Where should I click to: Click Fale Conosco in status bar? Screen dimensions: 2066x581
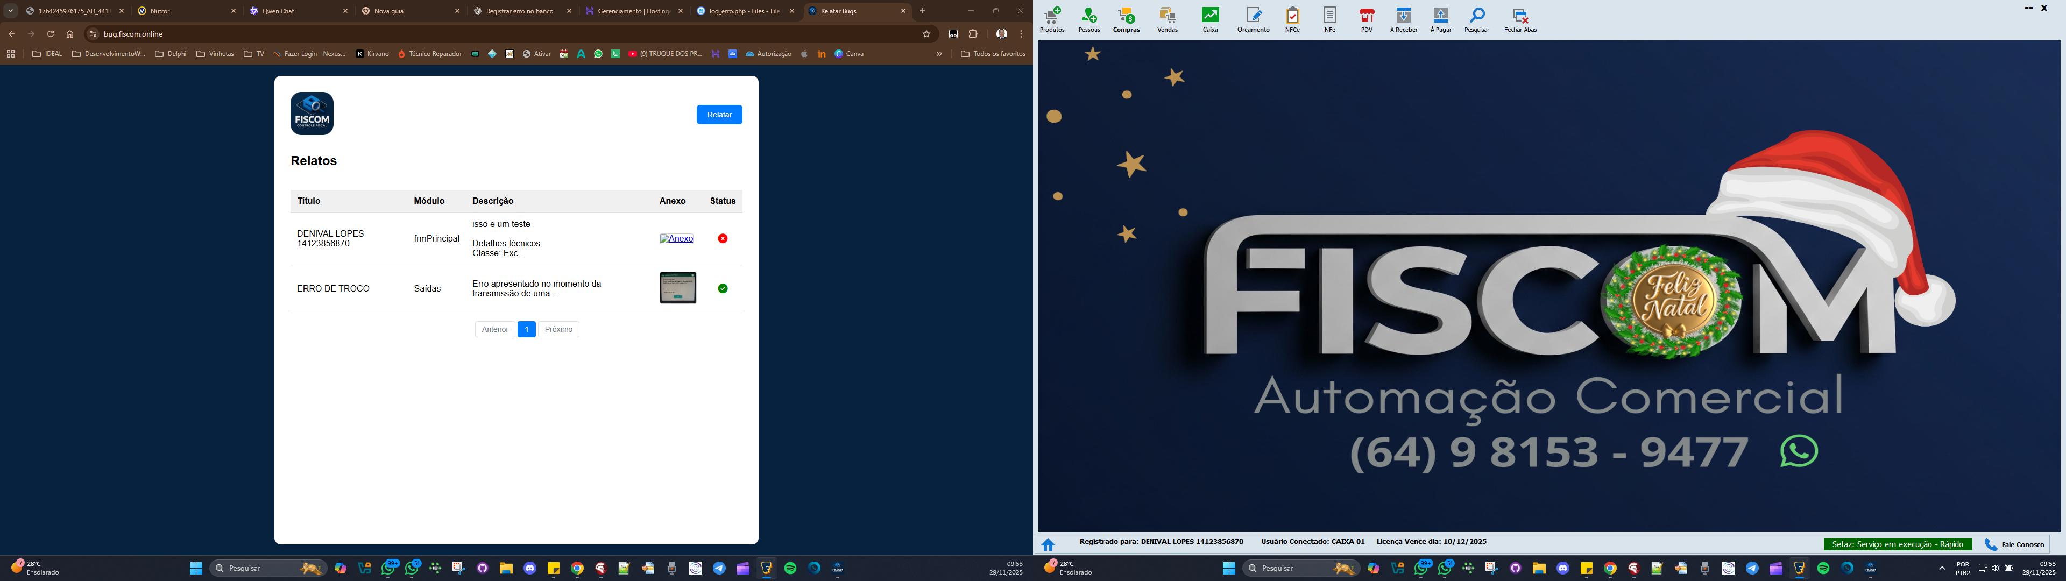pos(2015,544)
